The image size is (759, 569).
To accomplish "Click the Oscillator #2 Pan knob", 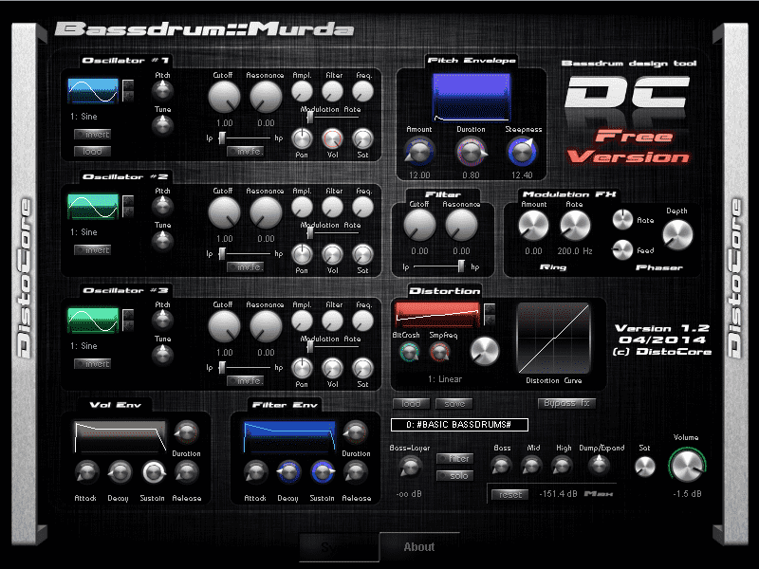I will (x=302, y=254).
